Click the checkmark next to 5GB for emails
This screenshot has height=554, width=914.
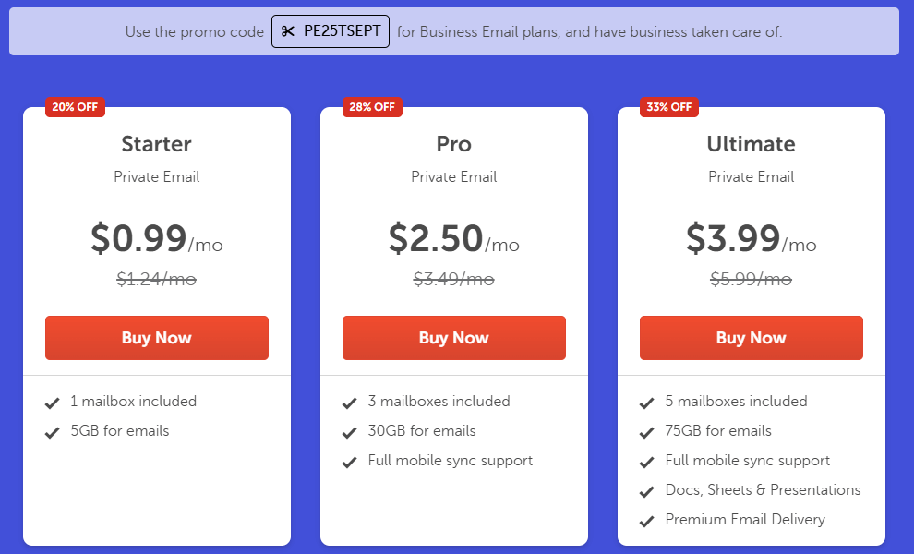[53, 432]
